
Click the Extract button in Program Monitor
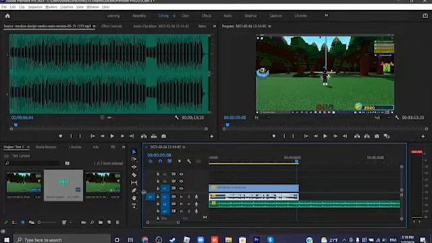pos(367,136)
